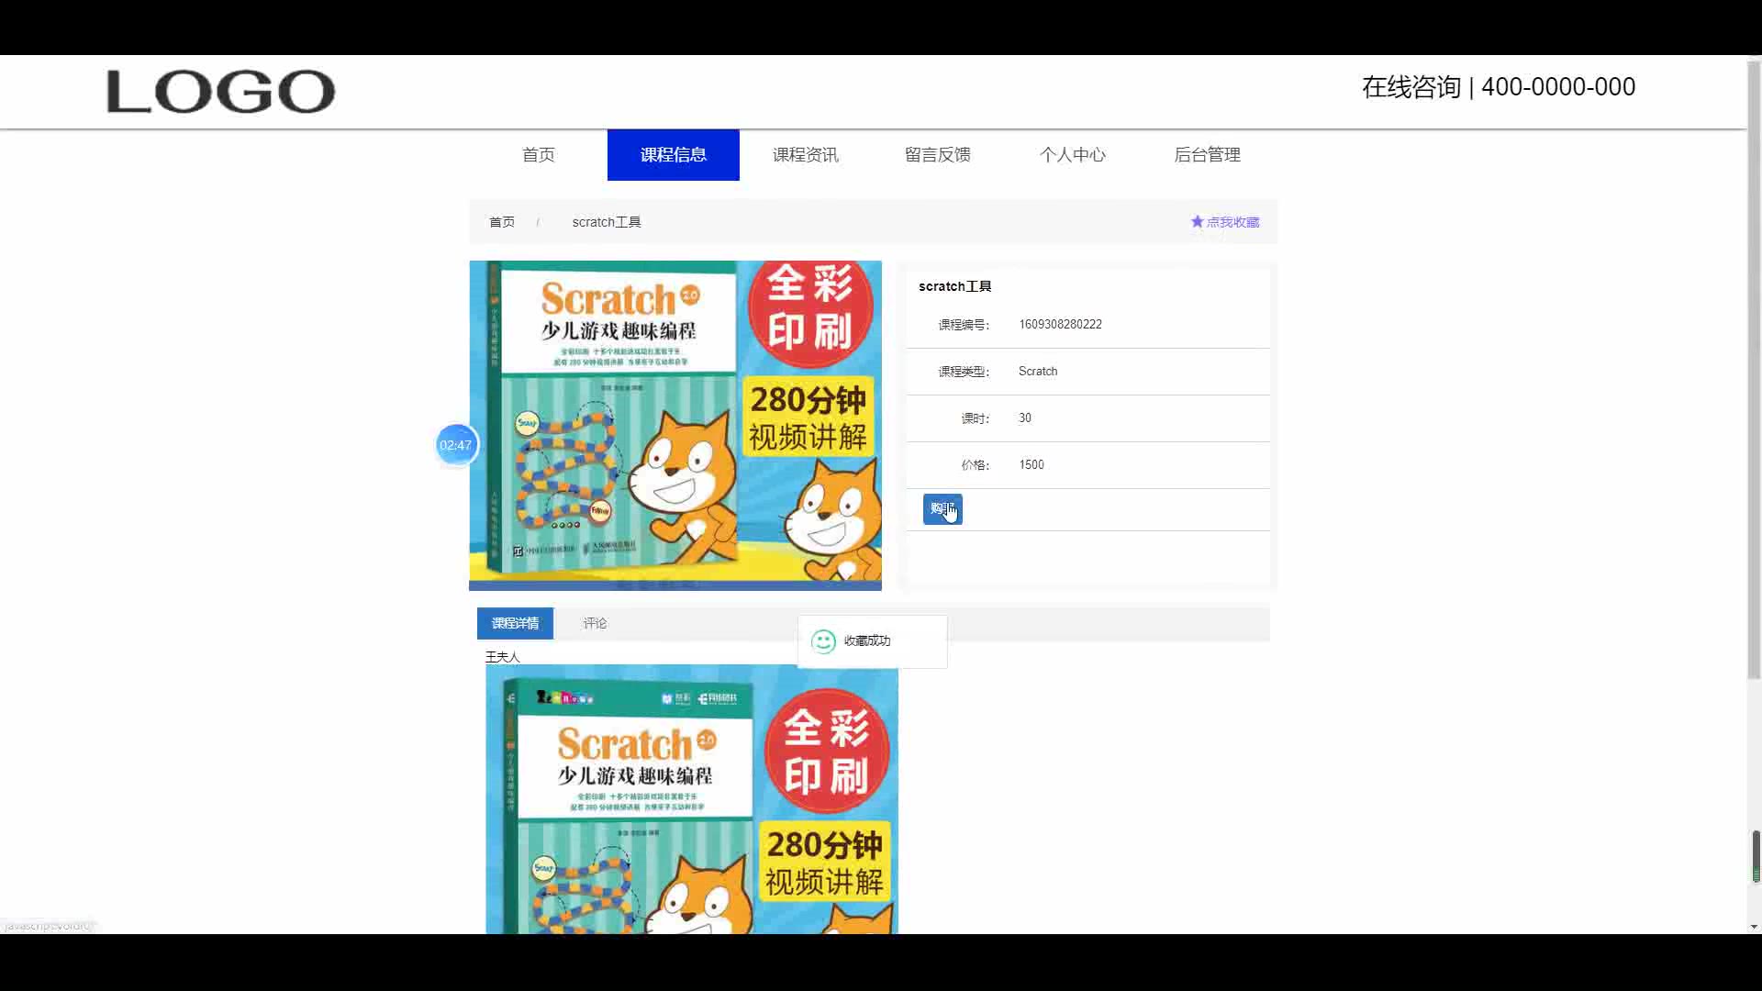The height and width of the screenshot is (991, 1762).
Task: Click the course type value Scratch
Action: point(1038,371)
